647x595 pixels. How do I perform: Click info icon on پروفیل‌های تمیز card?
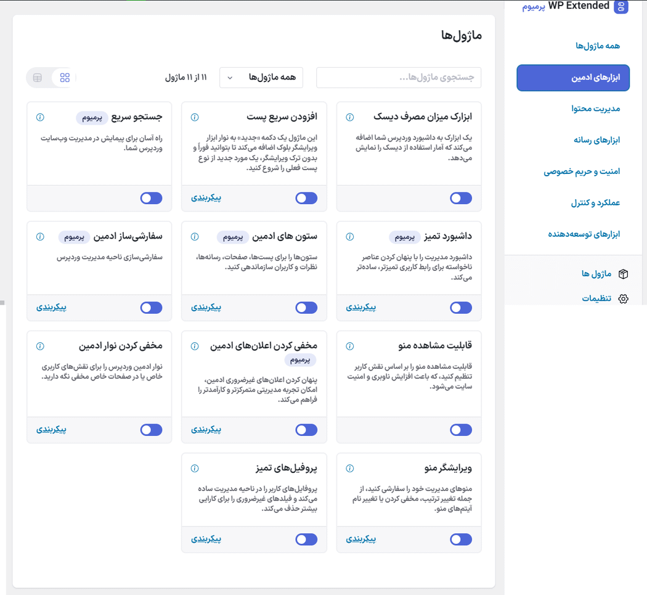pos(195,469)
